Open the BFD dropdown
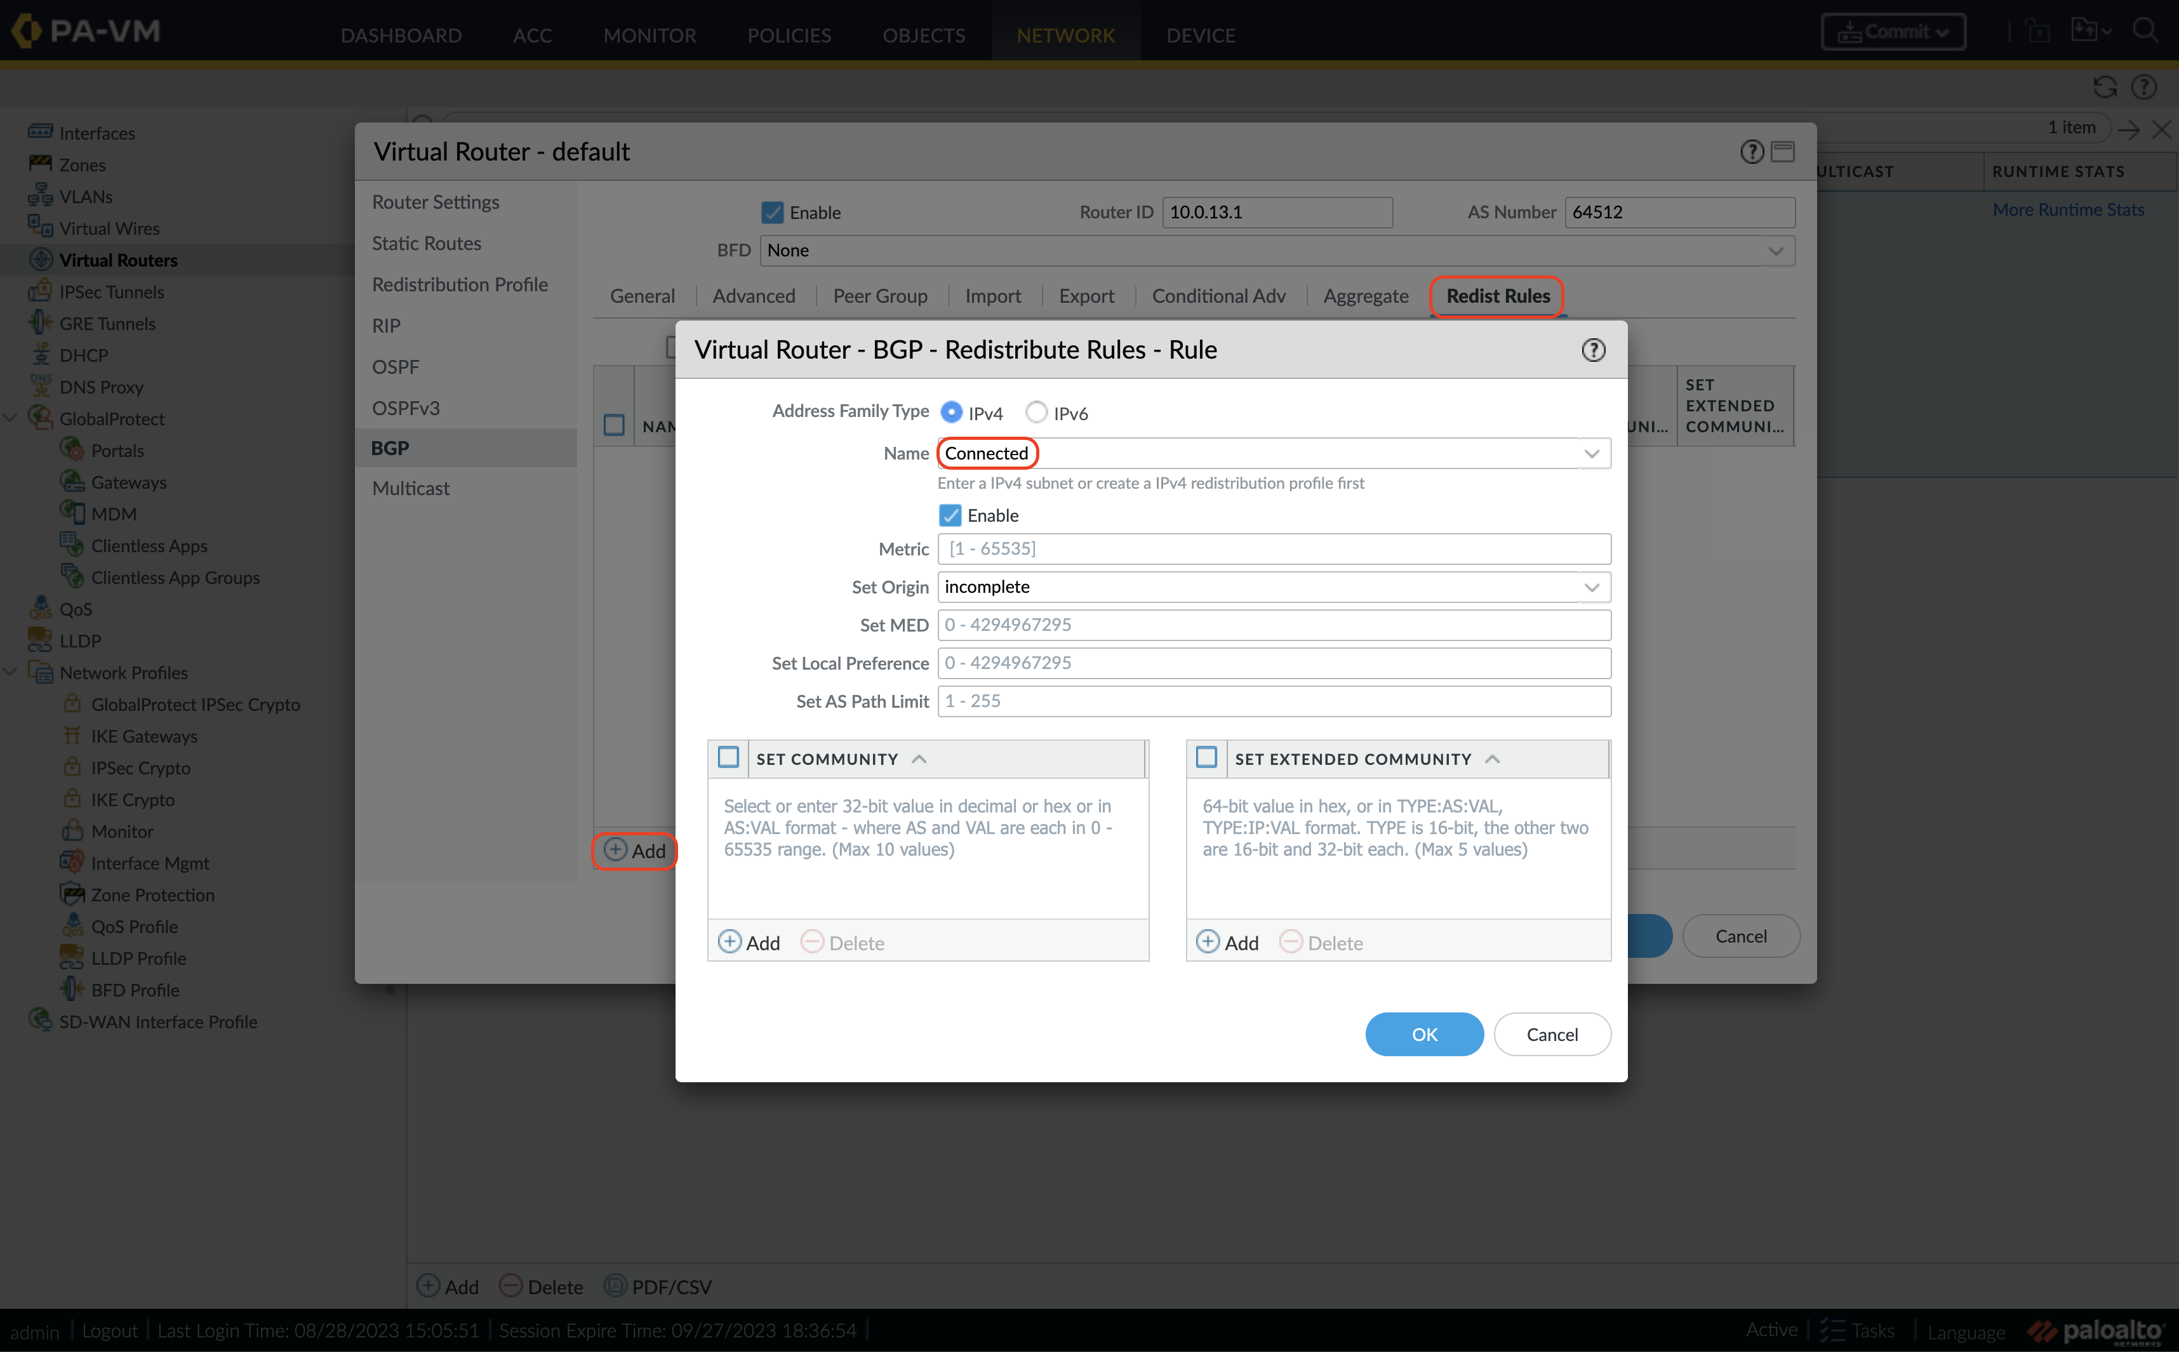This screenshot has height=1352, width=2179. [1775, 251]
